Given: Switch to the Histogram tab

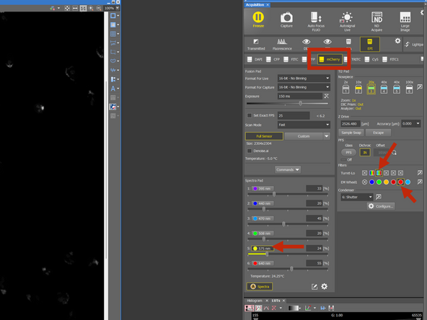Looking at the screenshot, I should pos(255,301).
